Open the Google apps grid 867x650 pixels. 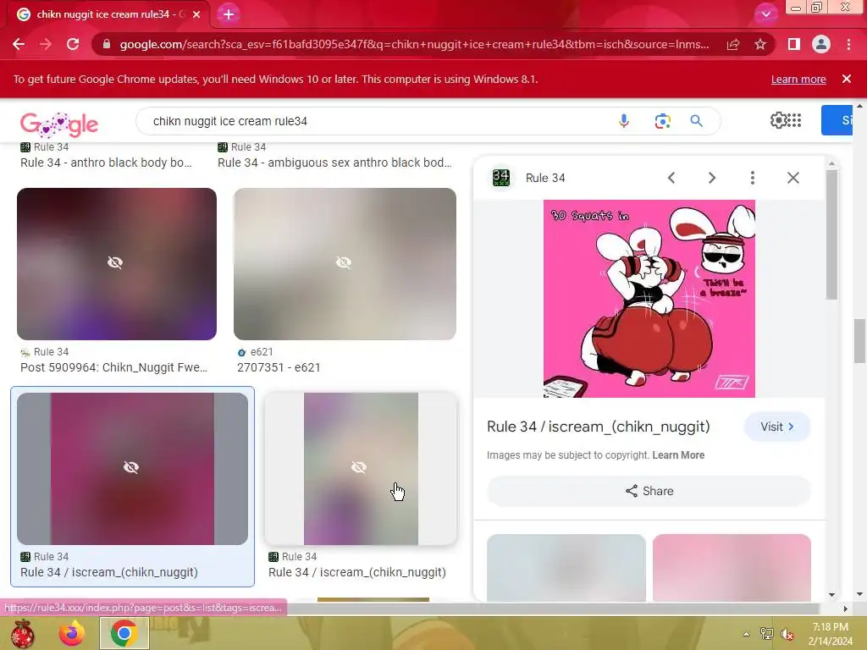(x=794, y=120)
